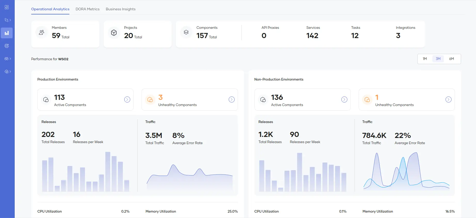The height and width of the screenshot is (218, 476).
Task: Click the Integrations count 3
Action: point(398,36)
